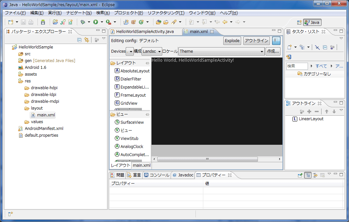Toggle the Explode layout mode button

click(x=232, y=41)
